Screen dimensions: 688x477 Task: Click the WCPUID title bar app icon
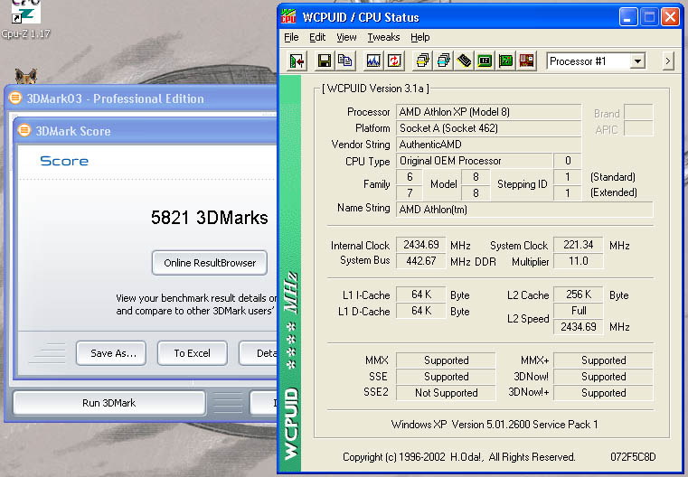tap(288, 16)
